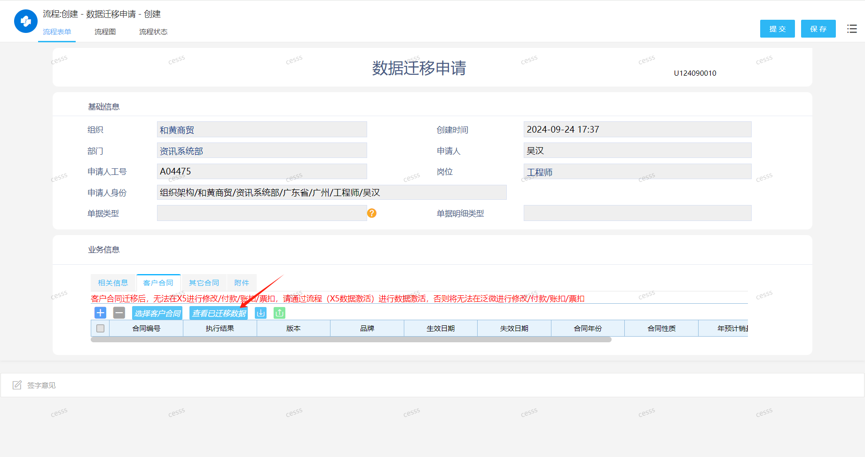Click the 创建时间 field
865x457 pixels.
point(637,129)
